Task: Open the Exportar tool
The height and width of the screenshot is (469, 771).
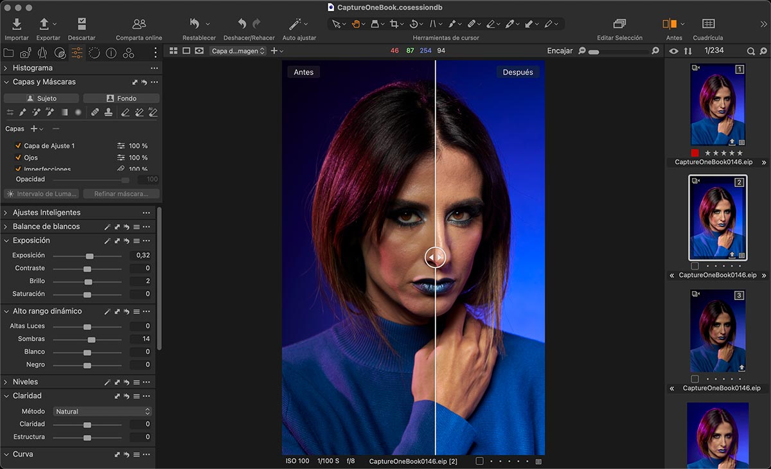Action: pos(44,24)
